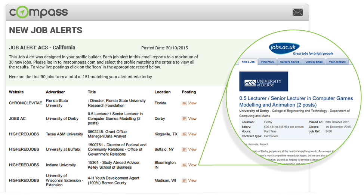
Task: Click posting icon for Florida State University row
Action: [x=184, y=103]
